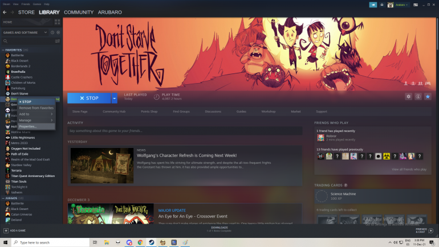
Task: Choose Properties... in context menu
Action: [36, 126]
